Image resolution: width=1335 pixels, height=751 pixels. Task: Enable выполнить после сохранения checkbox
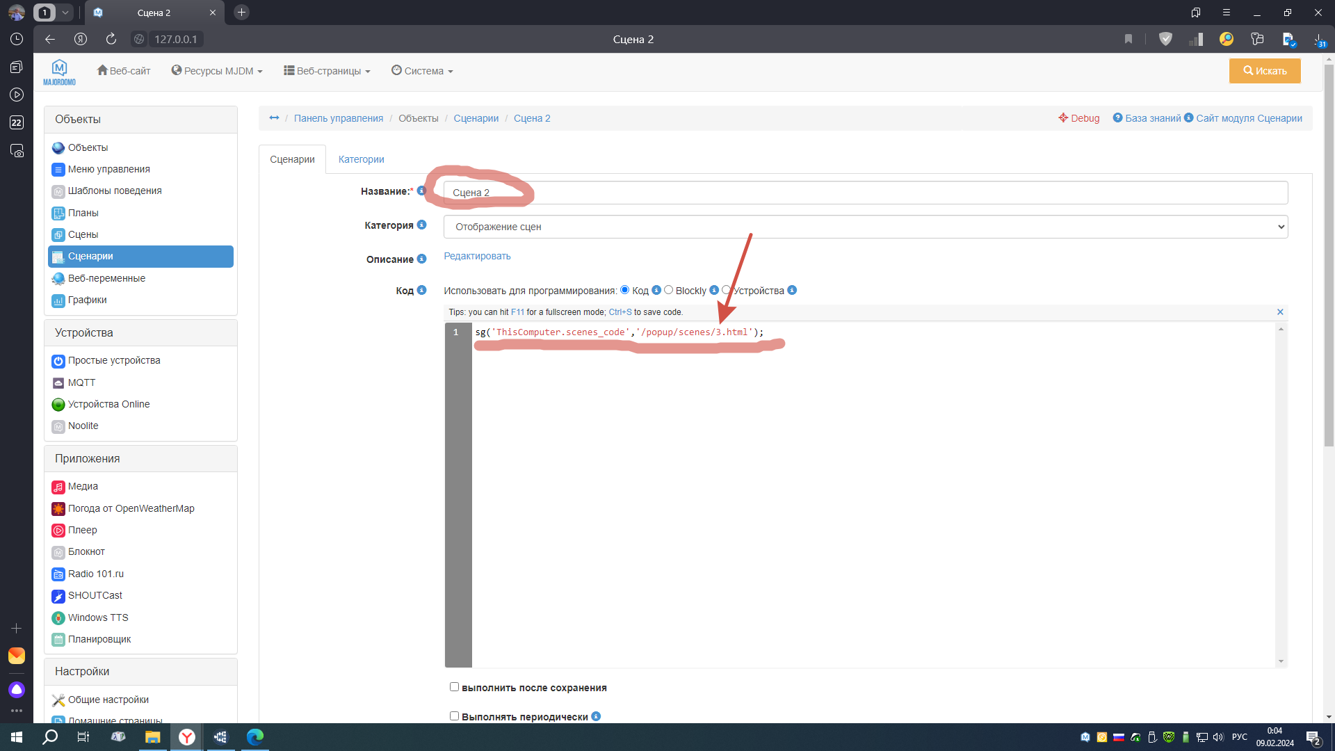tap(454, 687)
